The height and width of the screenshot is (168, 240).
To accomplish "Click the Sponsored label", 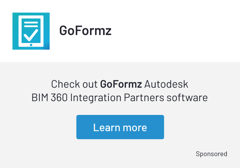I will (x=211, y=154).
